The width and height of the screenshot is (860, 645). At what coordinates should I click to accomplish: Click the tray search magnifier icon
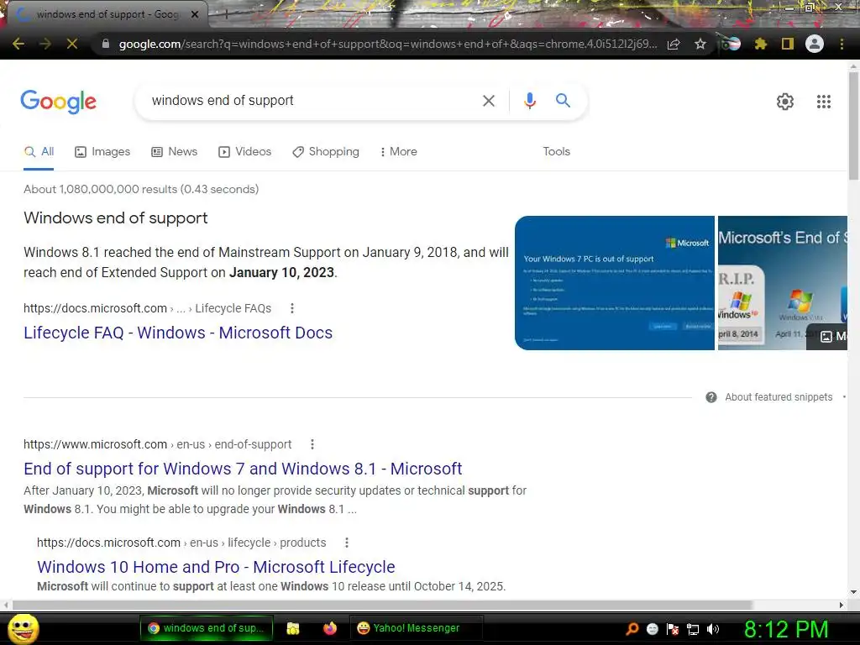(632, 629)
